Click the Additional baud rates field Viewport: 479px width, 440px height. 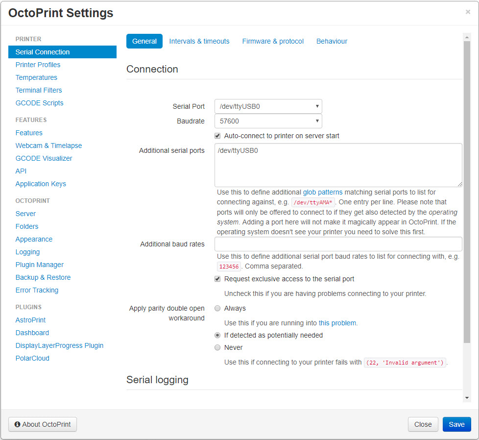(338, 244)
